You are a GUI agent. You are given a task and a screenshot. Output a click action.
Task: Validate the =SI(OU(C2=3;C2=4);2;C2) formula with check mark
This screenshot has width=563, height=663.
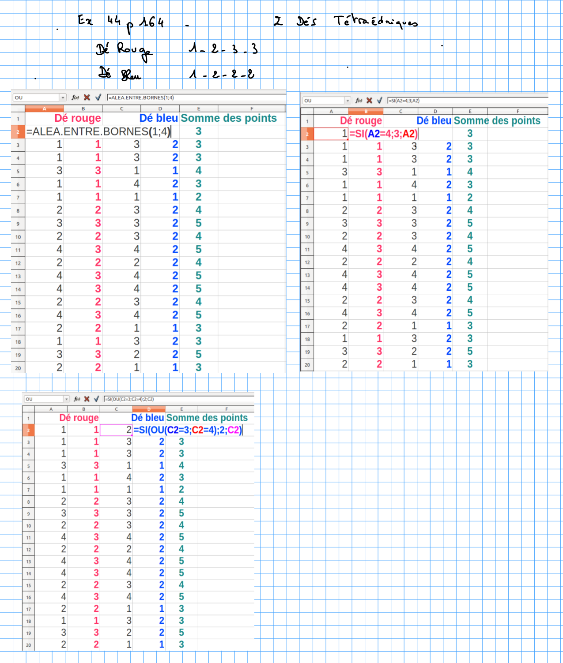96,399
